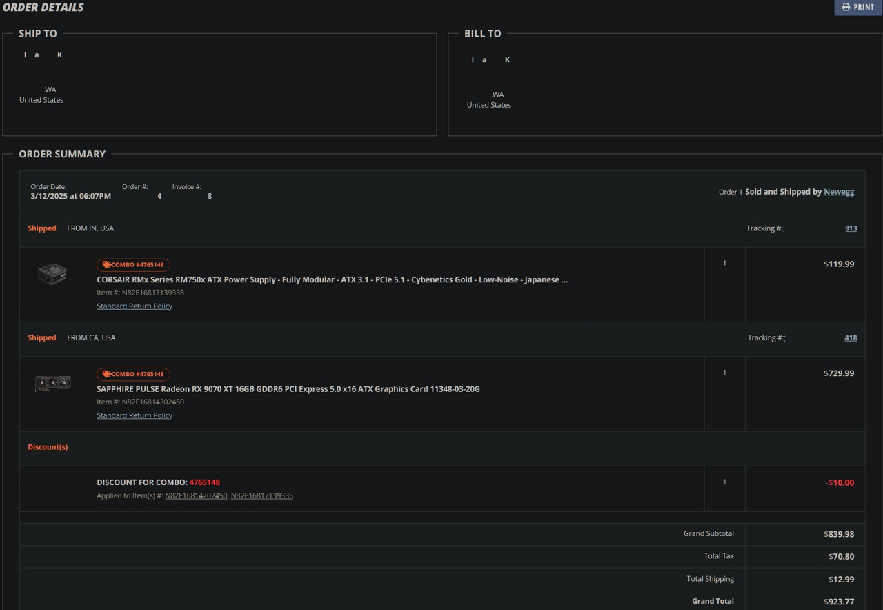The width and height of the screenshot is (883, 610).
Task: Click the red combo number 4765148 in the discount row
Action: pos(204,482)
